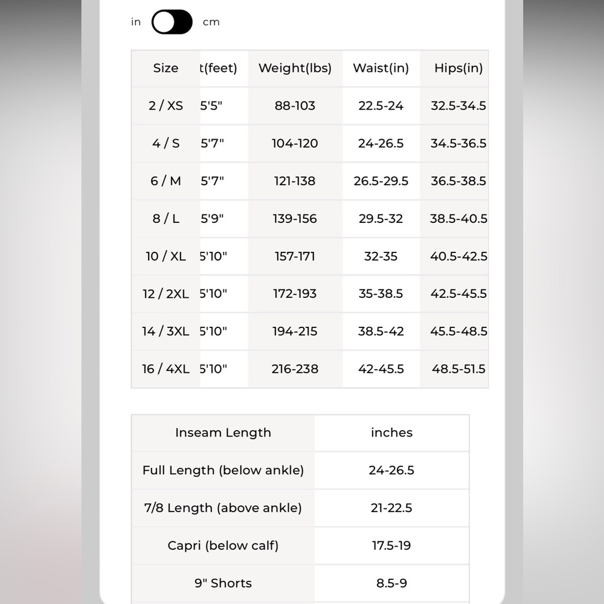Select the 'in' unit label

[136, 22]
